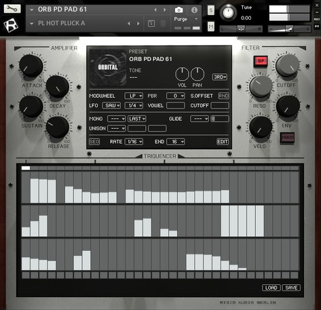Open the wrench settings icon
321x310 pixels.
point(12,9)
